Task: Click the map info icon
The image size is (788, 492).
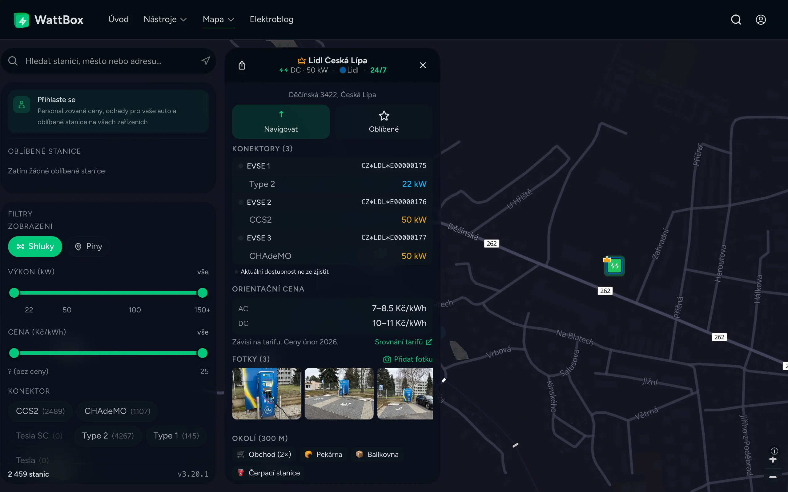Action: click(x=774, y=451)
